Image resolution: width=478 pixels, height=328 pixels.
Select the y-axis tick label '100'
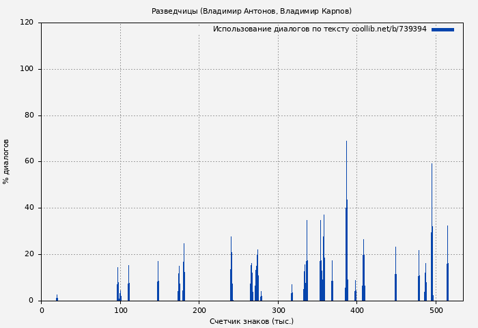27,69
